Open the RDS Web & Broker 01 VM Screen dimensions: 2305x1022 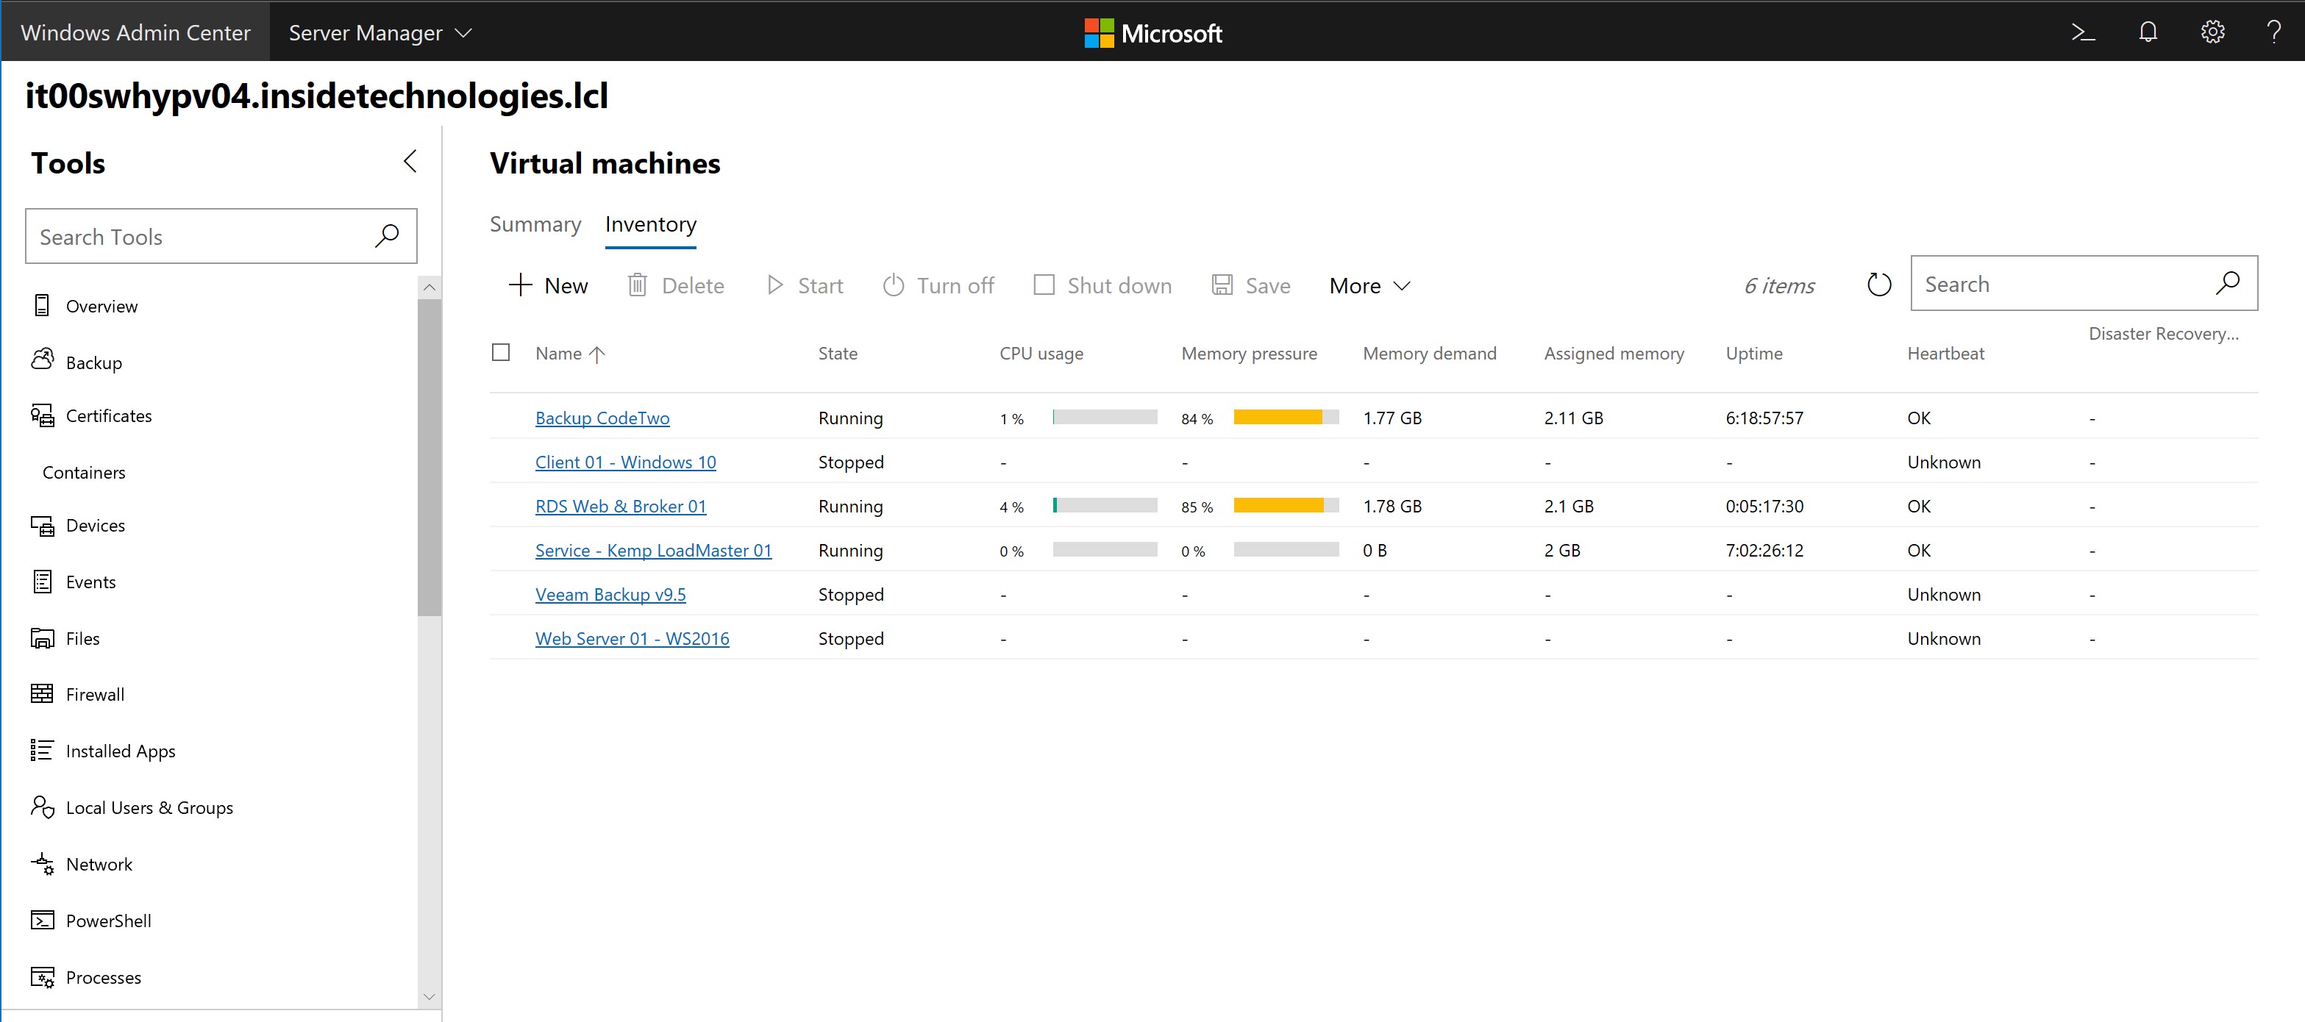621,506
